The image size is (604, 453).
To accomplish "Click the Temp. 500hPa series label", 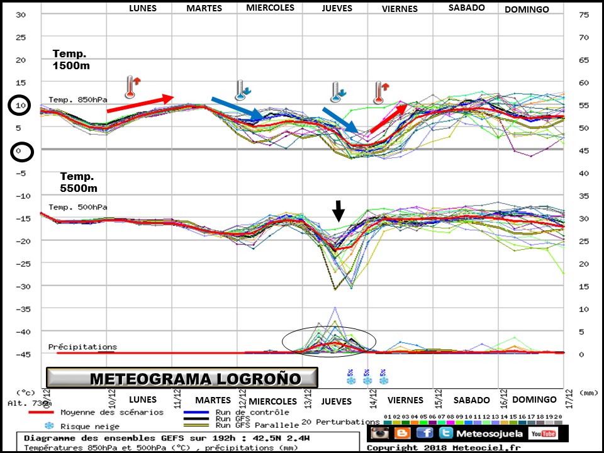I will (77, 207).
